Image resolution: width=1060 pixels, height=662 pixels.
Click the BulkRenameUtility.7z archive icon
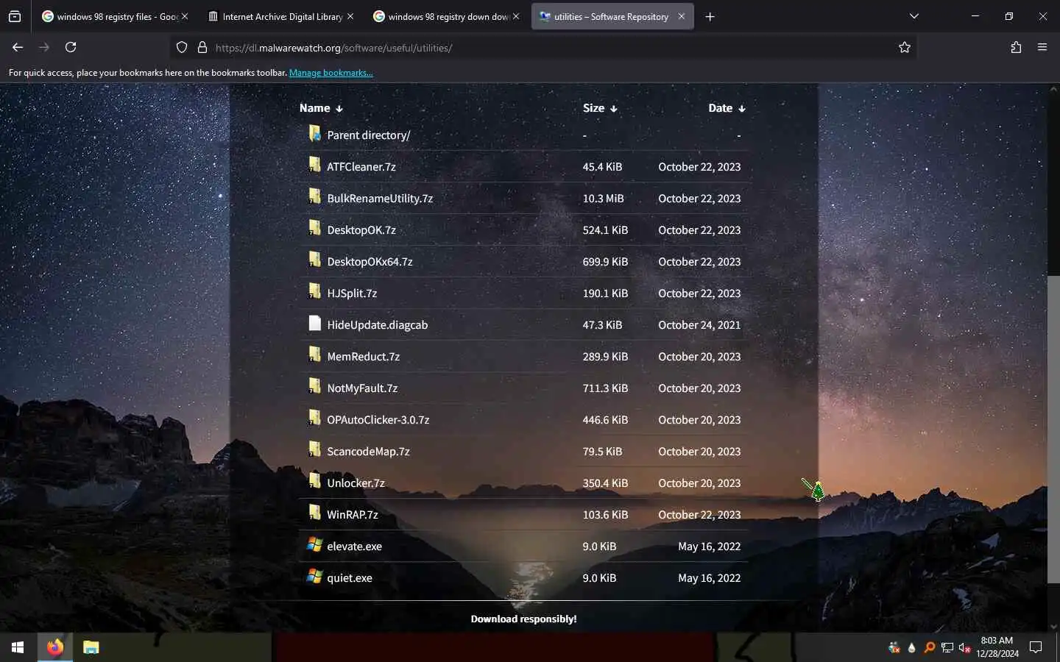click(315, 196)
